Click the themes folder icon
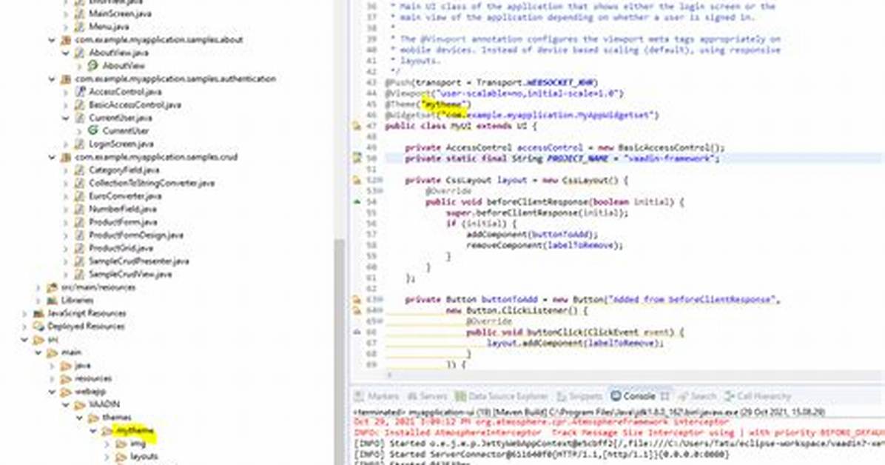This screenshot has width=885, height=465. 93,418
